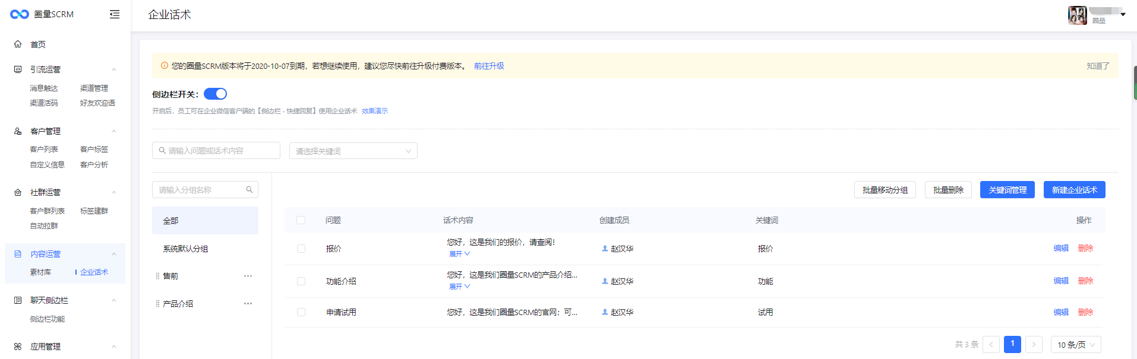Viewport: 1137px width, 359px height.
Task: Click the 请输入问题或话术内容 search field
Action: point(216,151)
